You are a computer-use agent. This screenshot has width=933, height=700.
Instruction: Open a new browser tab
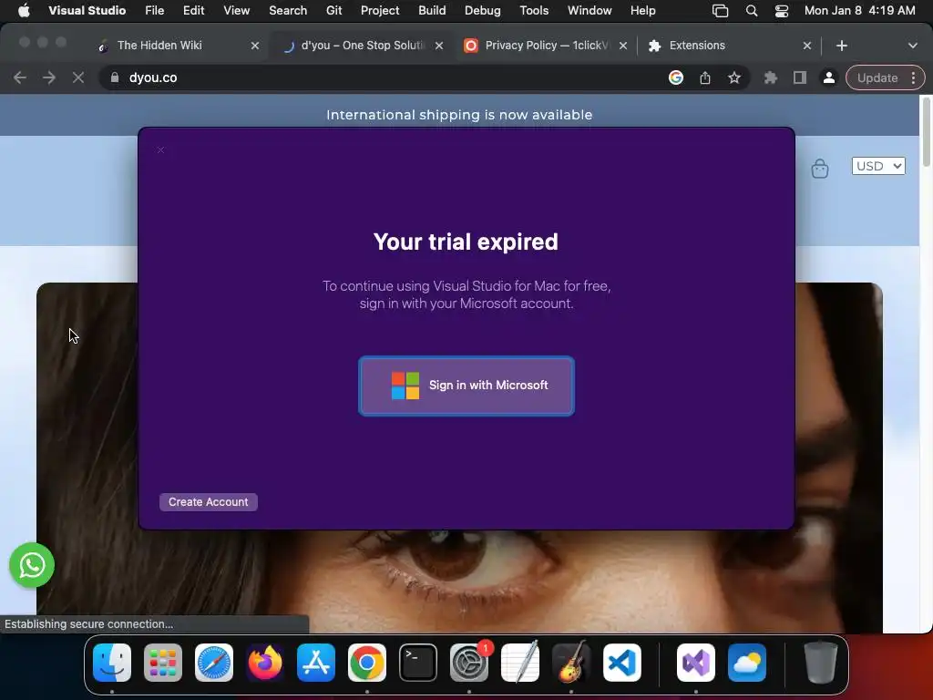click(841, 46)
